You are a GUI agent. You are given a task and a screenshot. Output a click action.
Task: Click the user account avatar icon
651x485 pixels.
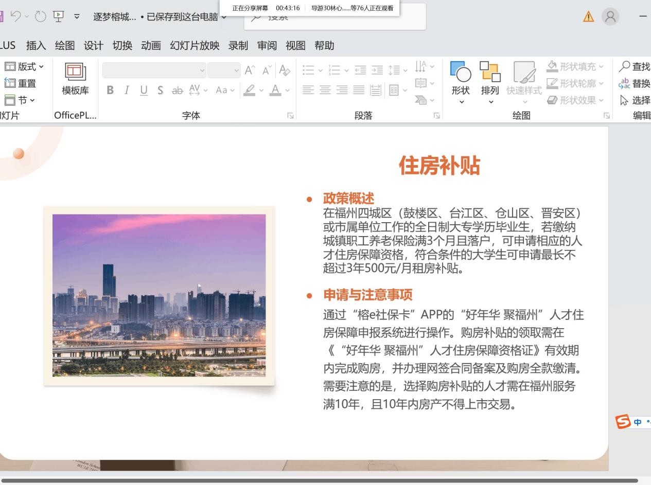coord(610,17)
